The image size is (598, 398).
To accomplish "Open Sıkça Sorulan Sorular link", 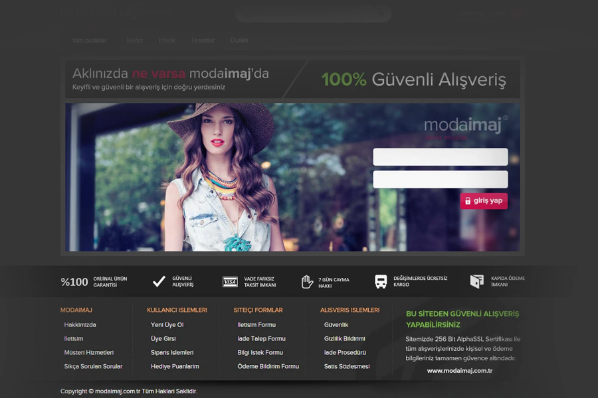I will tap(94, 366).
